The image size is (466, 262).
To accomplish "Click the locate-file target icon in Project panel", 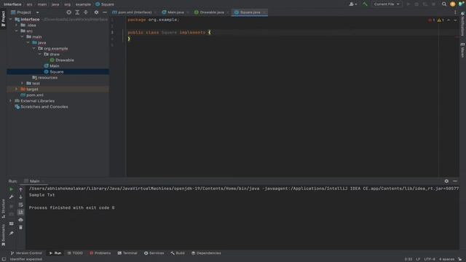I will point(68,12).
